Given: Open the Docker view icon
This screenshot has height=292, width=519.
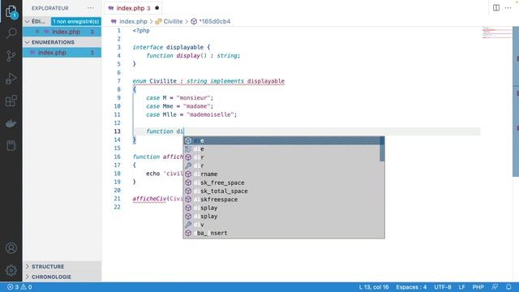Looking at the screenshot, I should pyautogui.click(x=11, y=123).
